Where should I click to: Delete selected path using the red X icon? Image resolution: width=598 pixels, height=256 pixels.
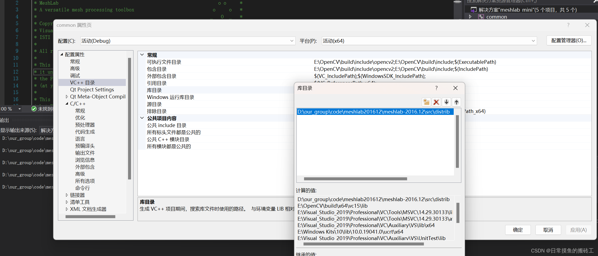pos(436,102)
